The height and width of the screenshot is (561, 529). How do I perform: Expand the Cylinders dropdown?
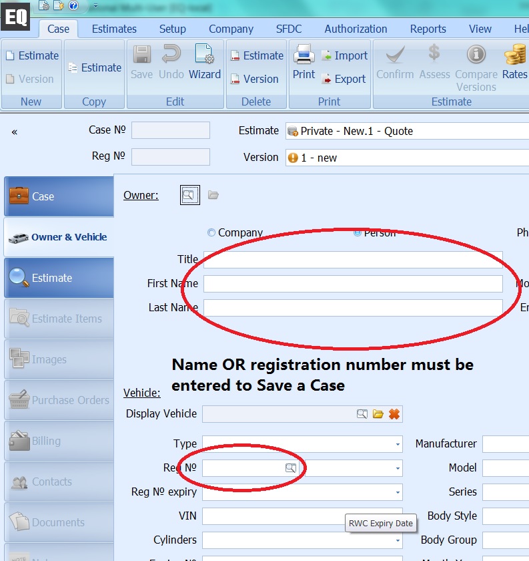398,540
